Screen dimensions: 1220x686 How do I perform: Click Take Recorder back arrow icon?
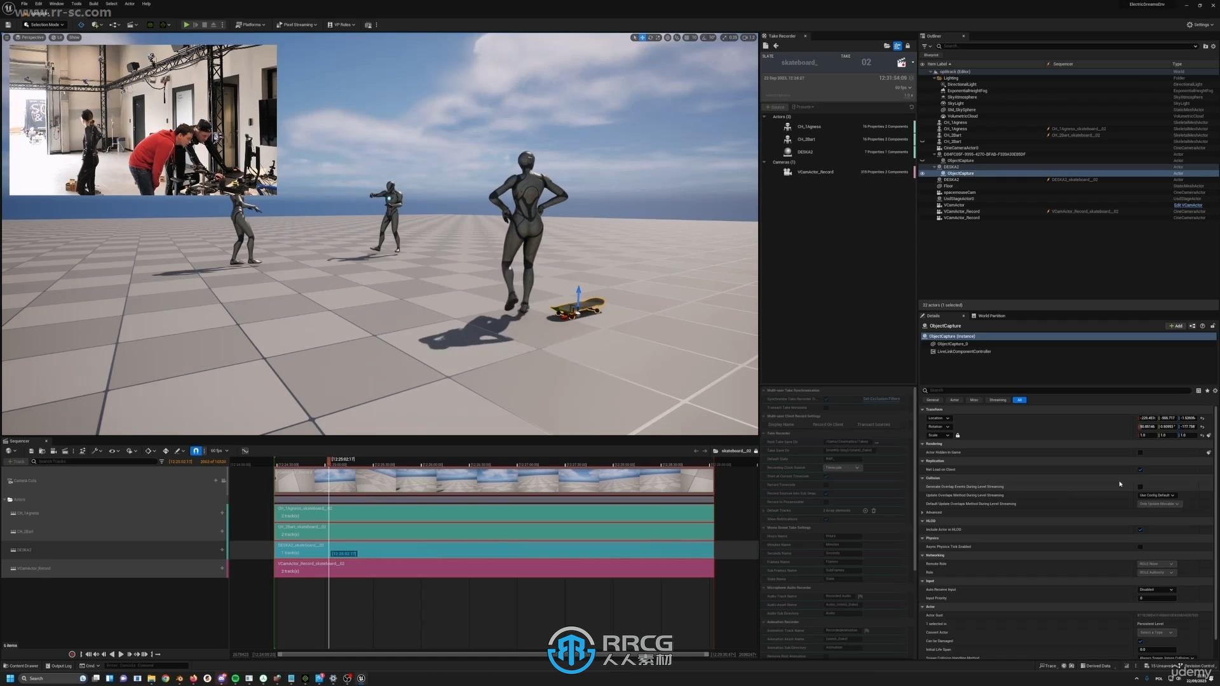click(776, 46)
